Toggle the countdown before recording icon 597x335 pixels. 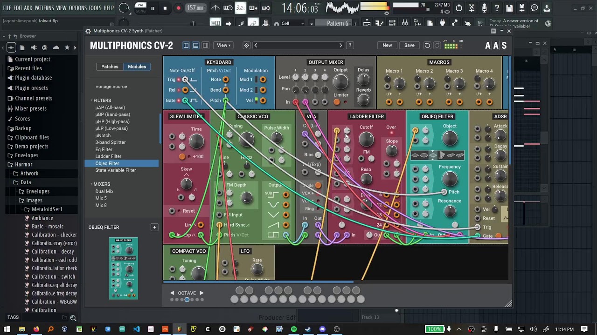[x=241, y=8]
